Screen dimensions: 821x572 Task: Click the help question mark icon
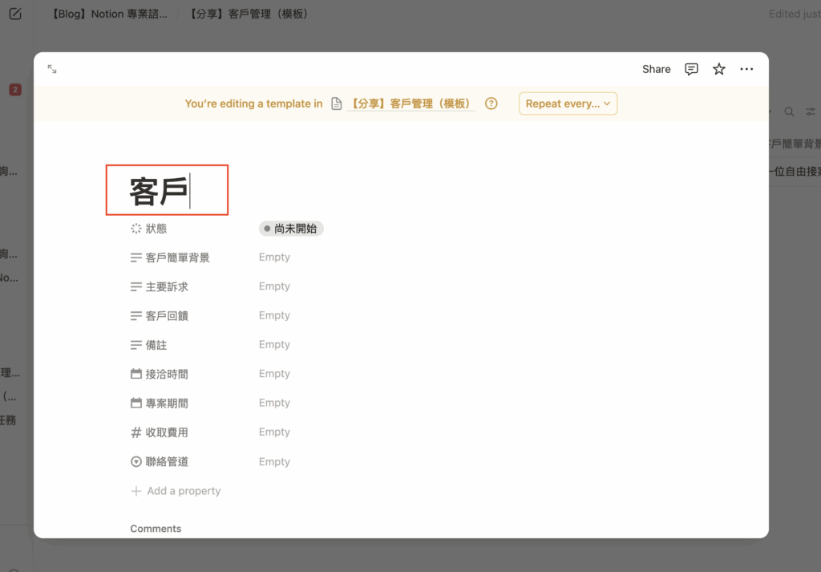[491, 103]
